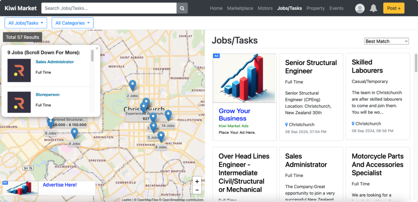This screenshot has height=202, width=418.
Task: Open the Marketplace nav item
Action: click(240, 8)
